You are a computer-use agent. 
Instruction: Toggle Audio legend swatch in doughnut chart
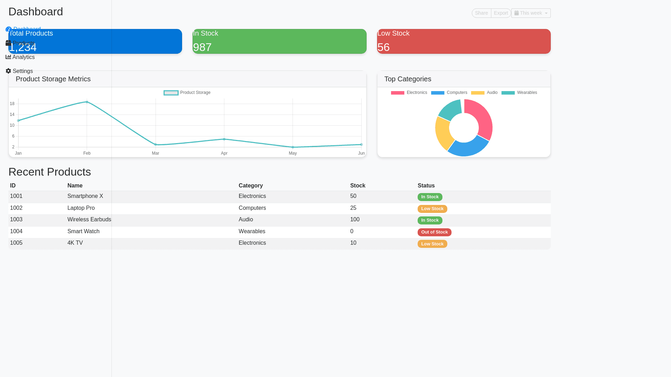click(x=478, y=93)
